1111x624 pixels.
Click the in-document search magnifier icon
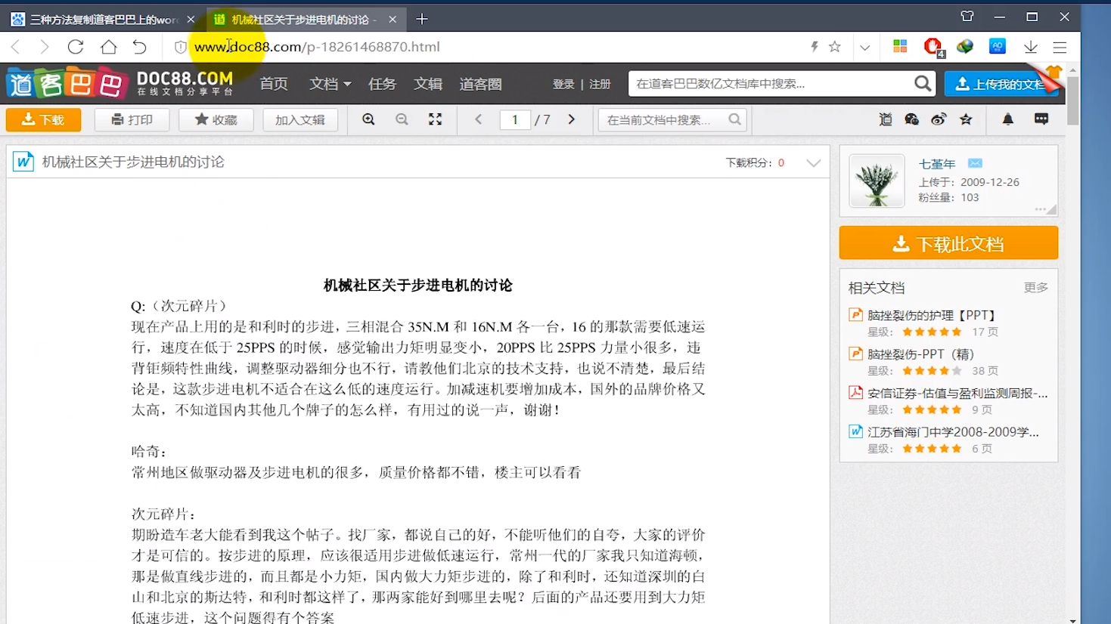pyautogui.click(x=735, y=119)
